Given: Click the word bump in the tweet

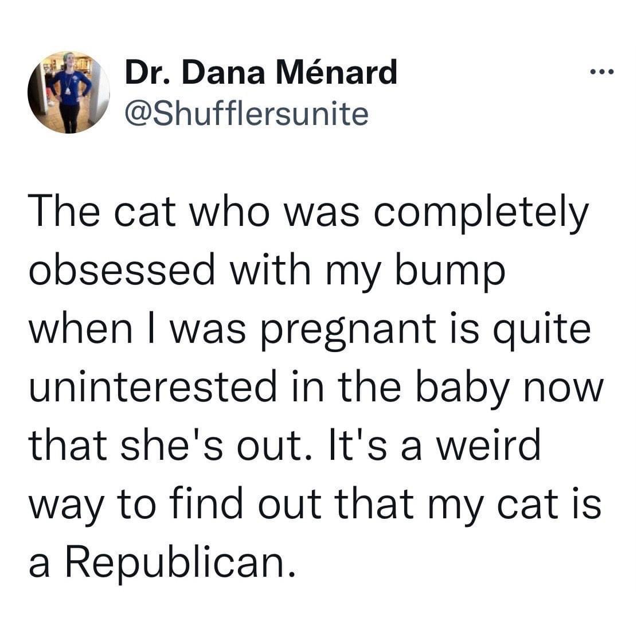Looking at the screenshot, I should (x=450, y=271).
